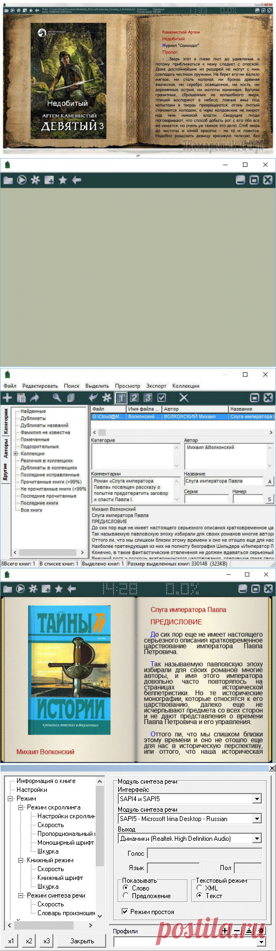Screen dimensions: 276x951
Task: Open Выход dropdown Динамики Realtek
Action: pyautogui.click(x=257, y=839)
